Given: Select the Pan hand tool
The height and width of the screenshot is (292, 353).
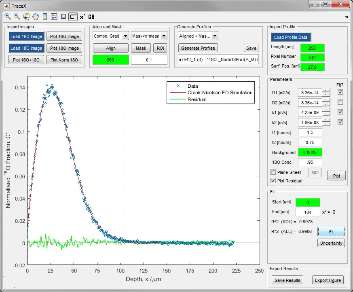Looking at the screenshot, I should coord(36,17).
